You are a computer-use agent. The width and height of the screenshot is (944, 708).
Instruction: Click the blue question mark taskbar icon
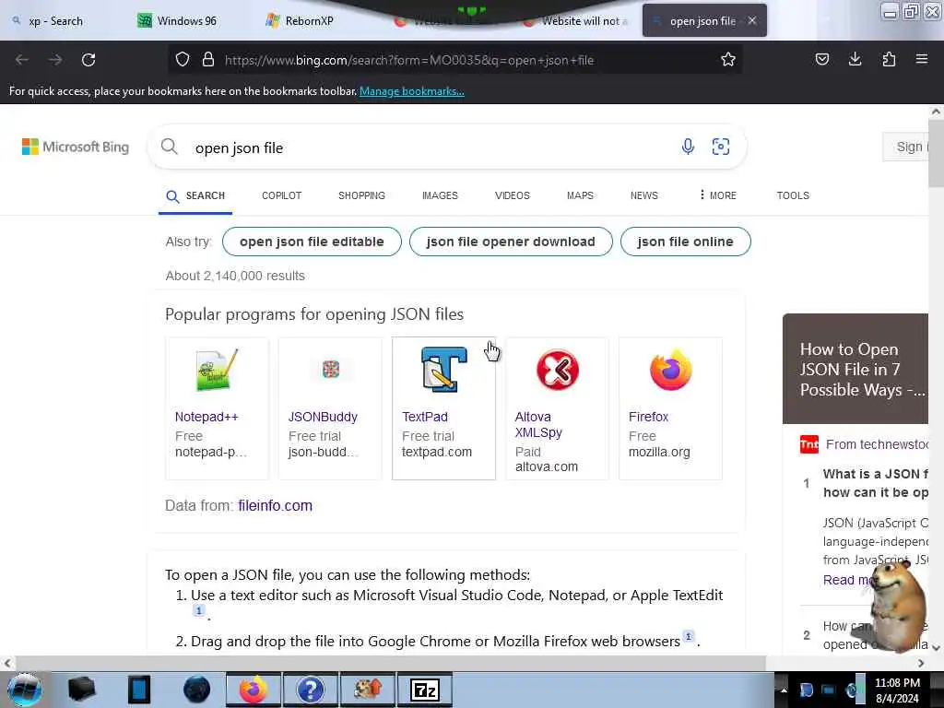pos(310,690)
